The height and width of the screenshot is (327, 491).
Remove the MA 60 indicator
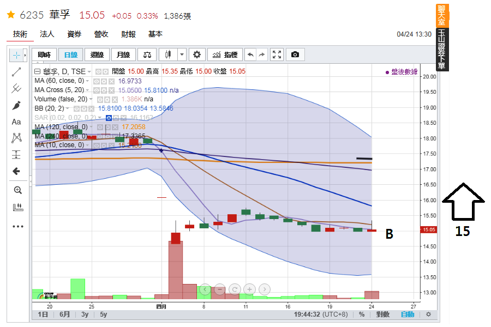tap(111, 81)
